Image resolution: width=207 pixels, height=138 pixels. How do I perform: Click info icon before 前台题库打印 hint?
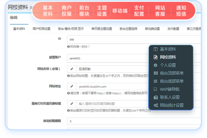tap(68, 111)
